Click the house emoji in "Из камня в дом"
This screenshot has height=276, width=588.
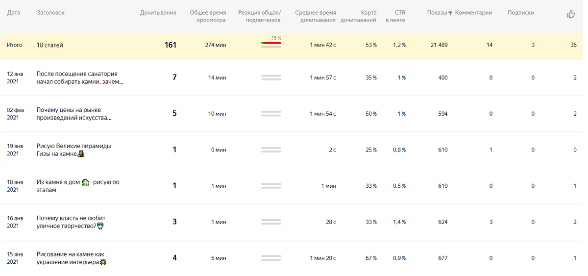pos(85,182)
